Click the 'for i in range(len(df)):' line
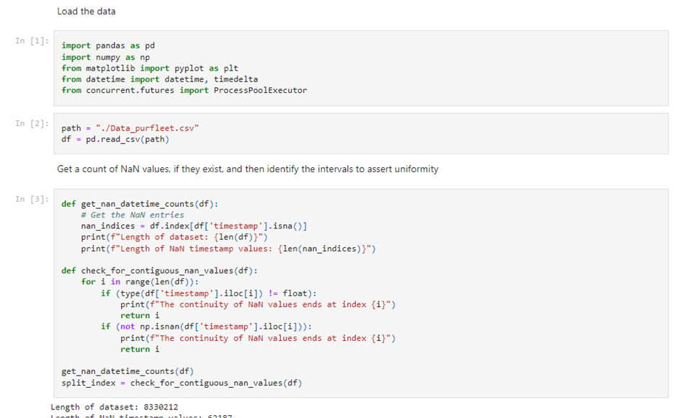This screenshot has width=677, height=418. (x=140, y=282)
